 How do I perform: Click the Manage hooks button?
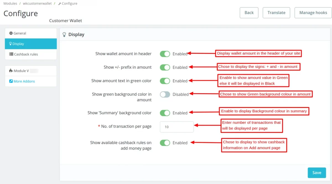[x=313, y=12]
